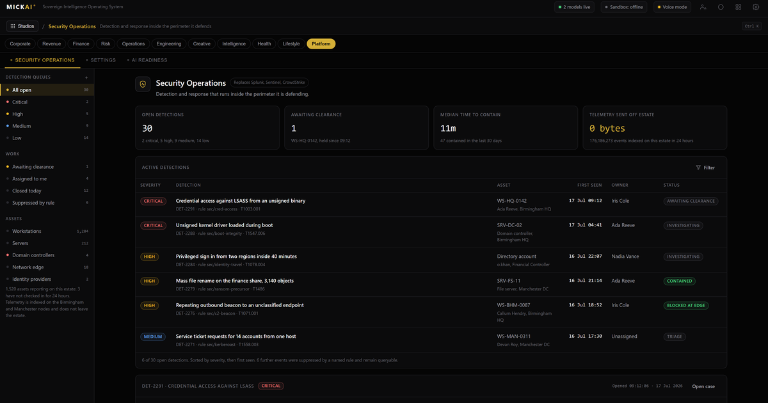The height and width of the screenshot is (403, 768).
Task: Open the Workstations asset group
Action: pyautogui.click(x=47, y=231)
